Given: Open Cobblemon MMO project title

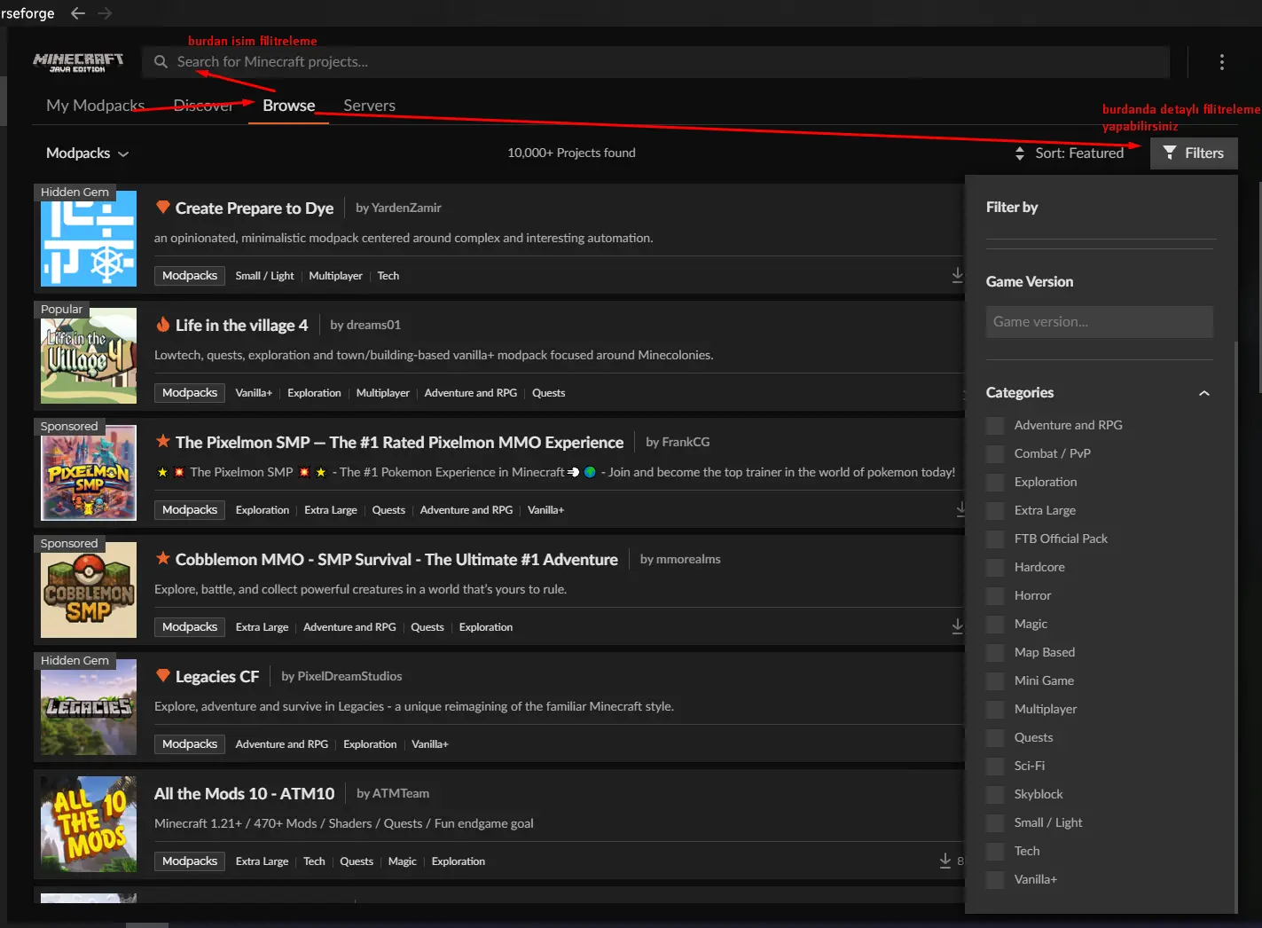Looking at the screenshot, I should [396, 560].
